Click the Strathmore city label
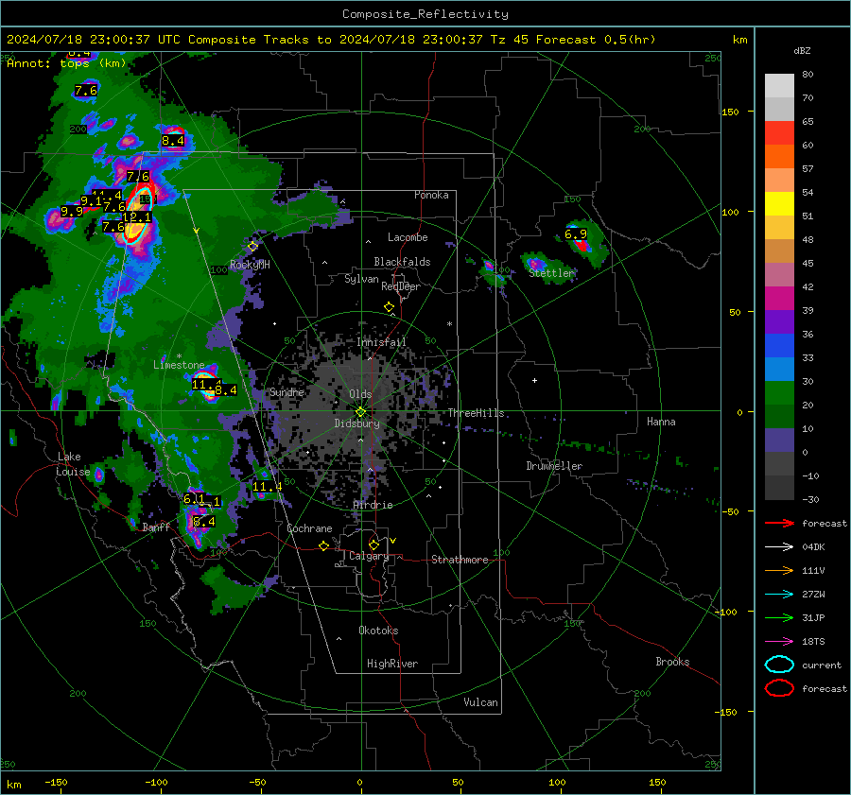 (460, 560)
